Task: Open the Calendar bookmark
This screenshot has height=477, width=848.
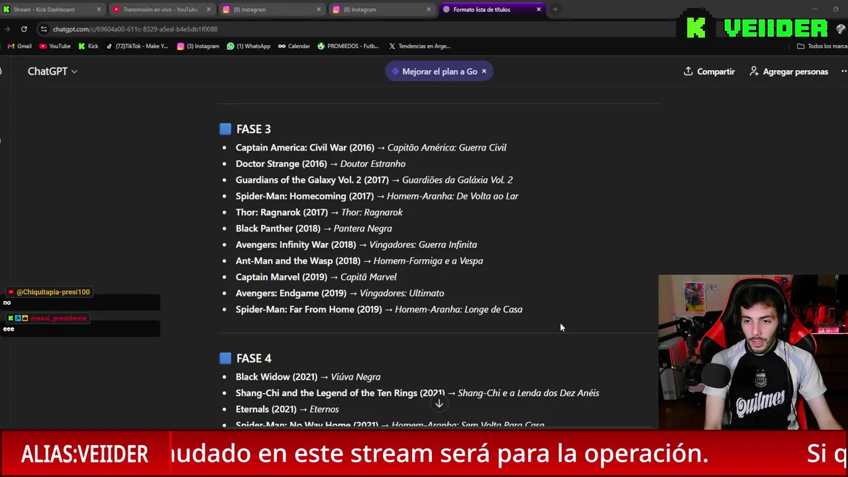Action: tap(294, 46)
